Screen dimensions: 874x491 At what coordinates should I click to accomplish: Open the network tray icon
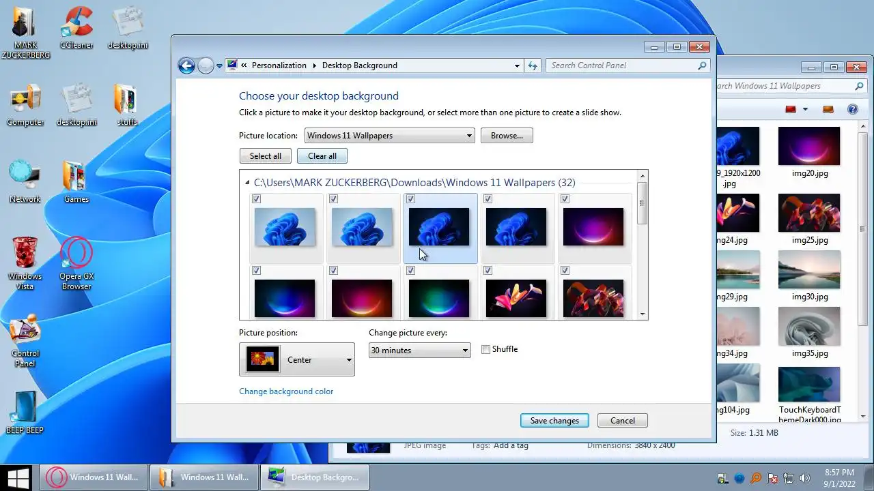coord(789,478)
